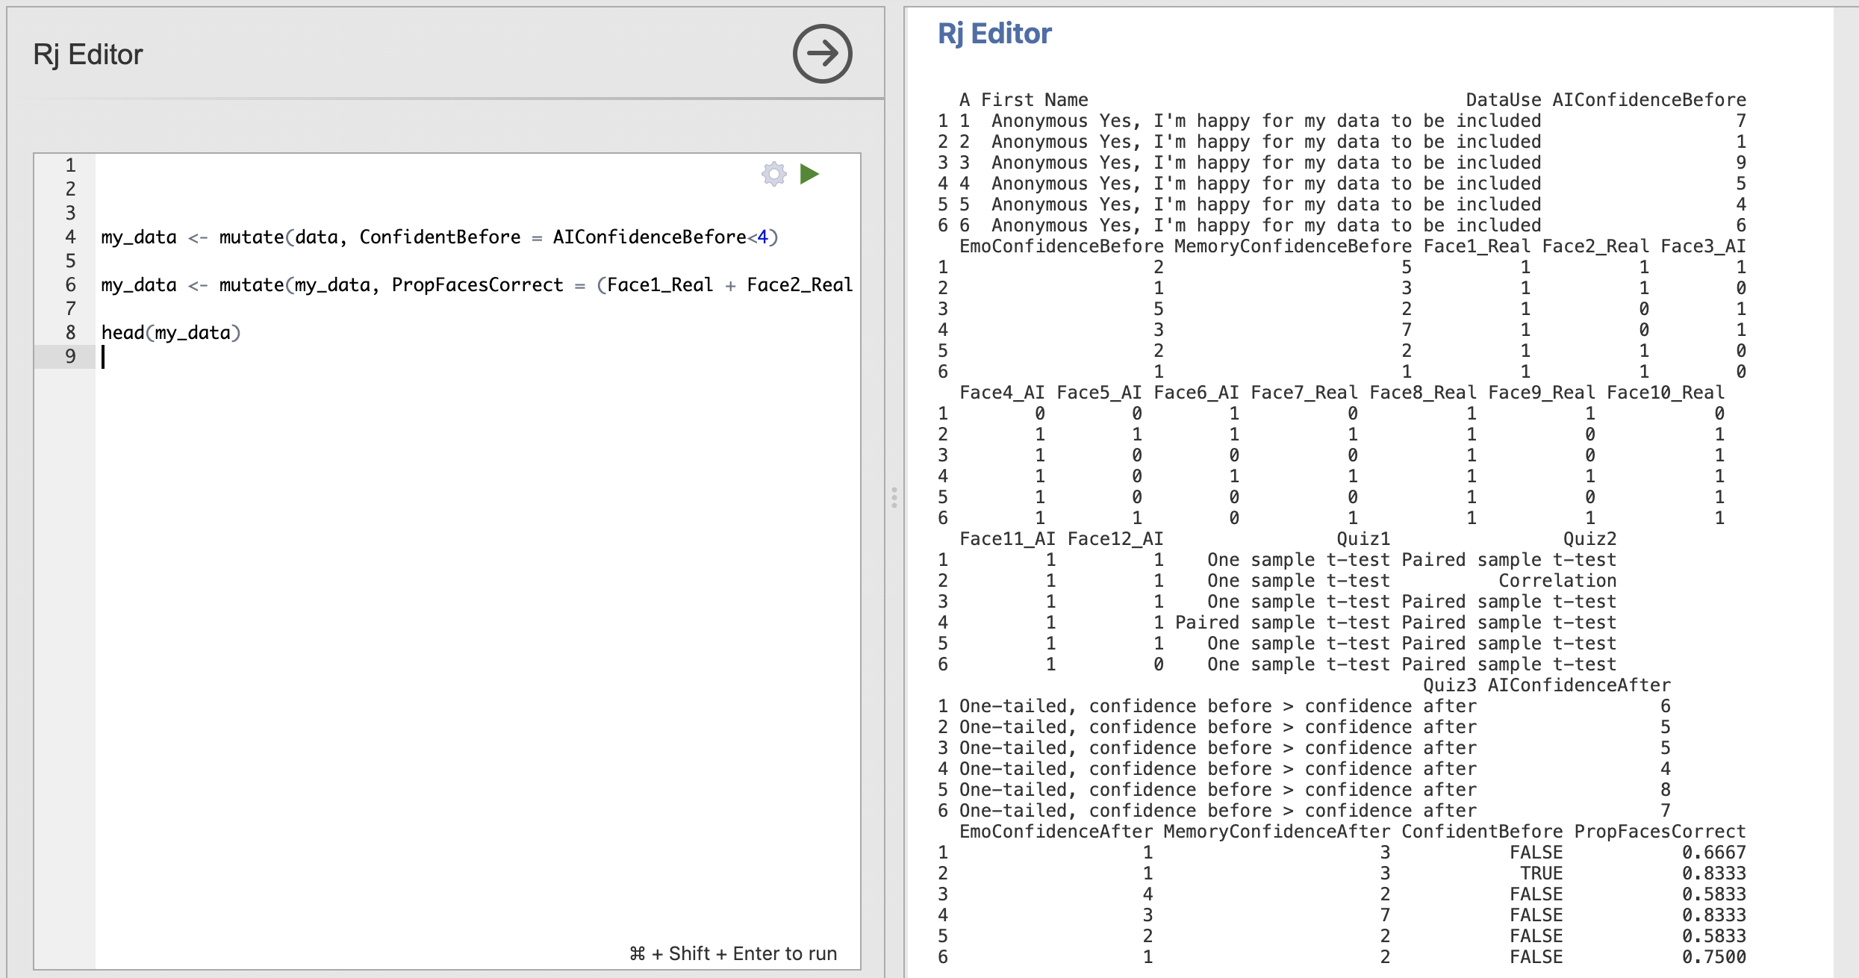Click the 'ConfidentBefore' column header in the output
The height and width of the screenshot is (978, 1859).
click(1482, 832)
